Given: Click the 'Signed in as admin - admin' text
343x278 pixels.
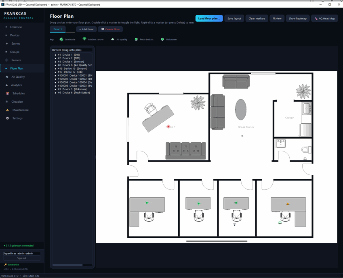Looking at the screenshot, I should pos(18,253).
